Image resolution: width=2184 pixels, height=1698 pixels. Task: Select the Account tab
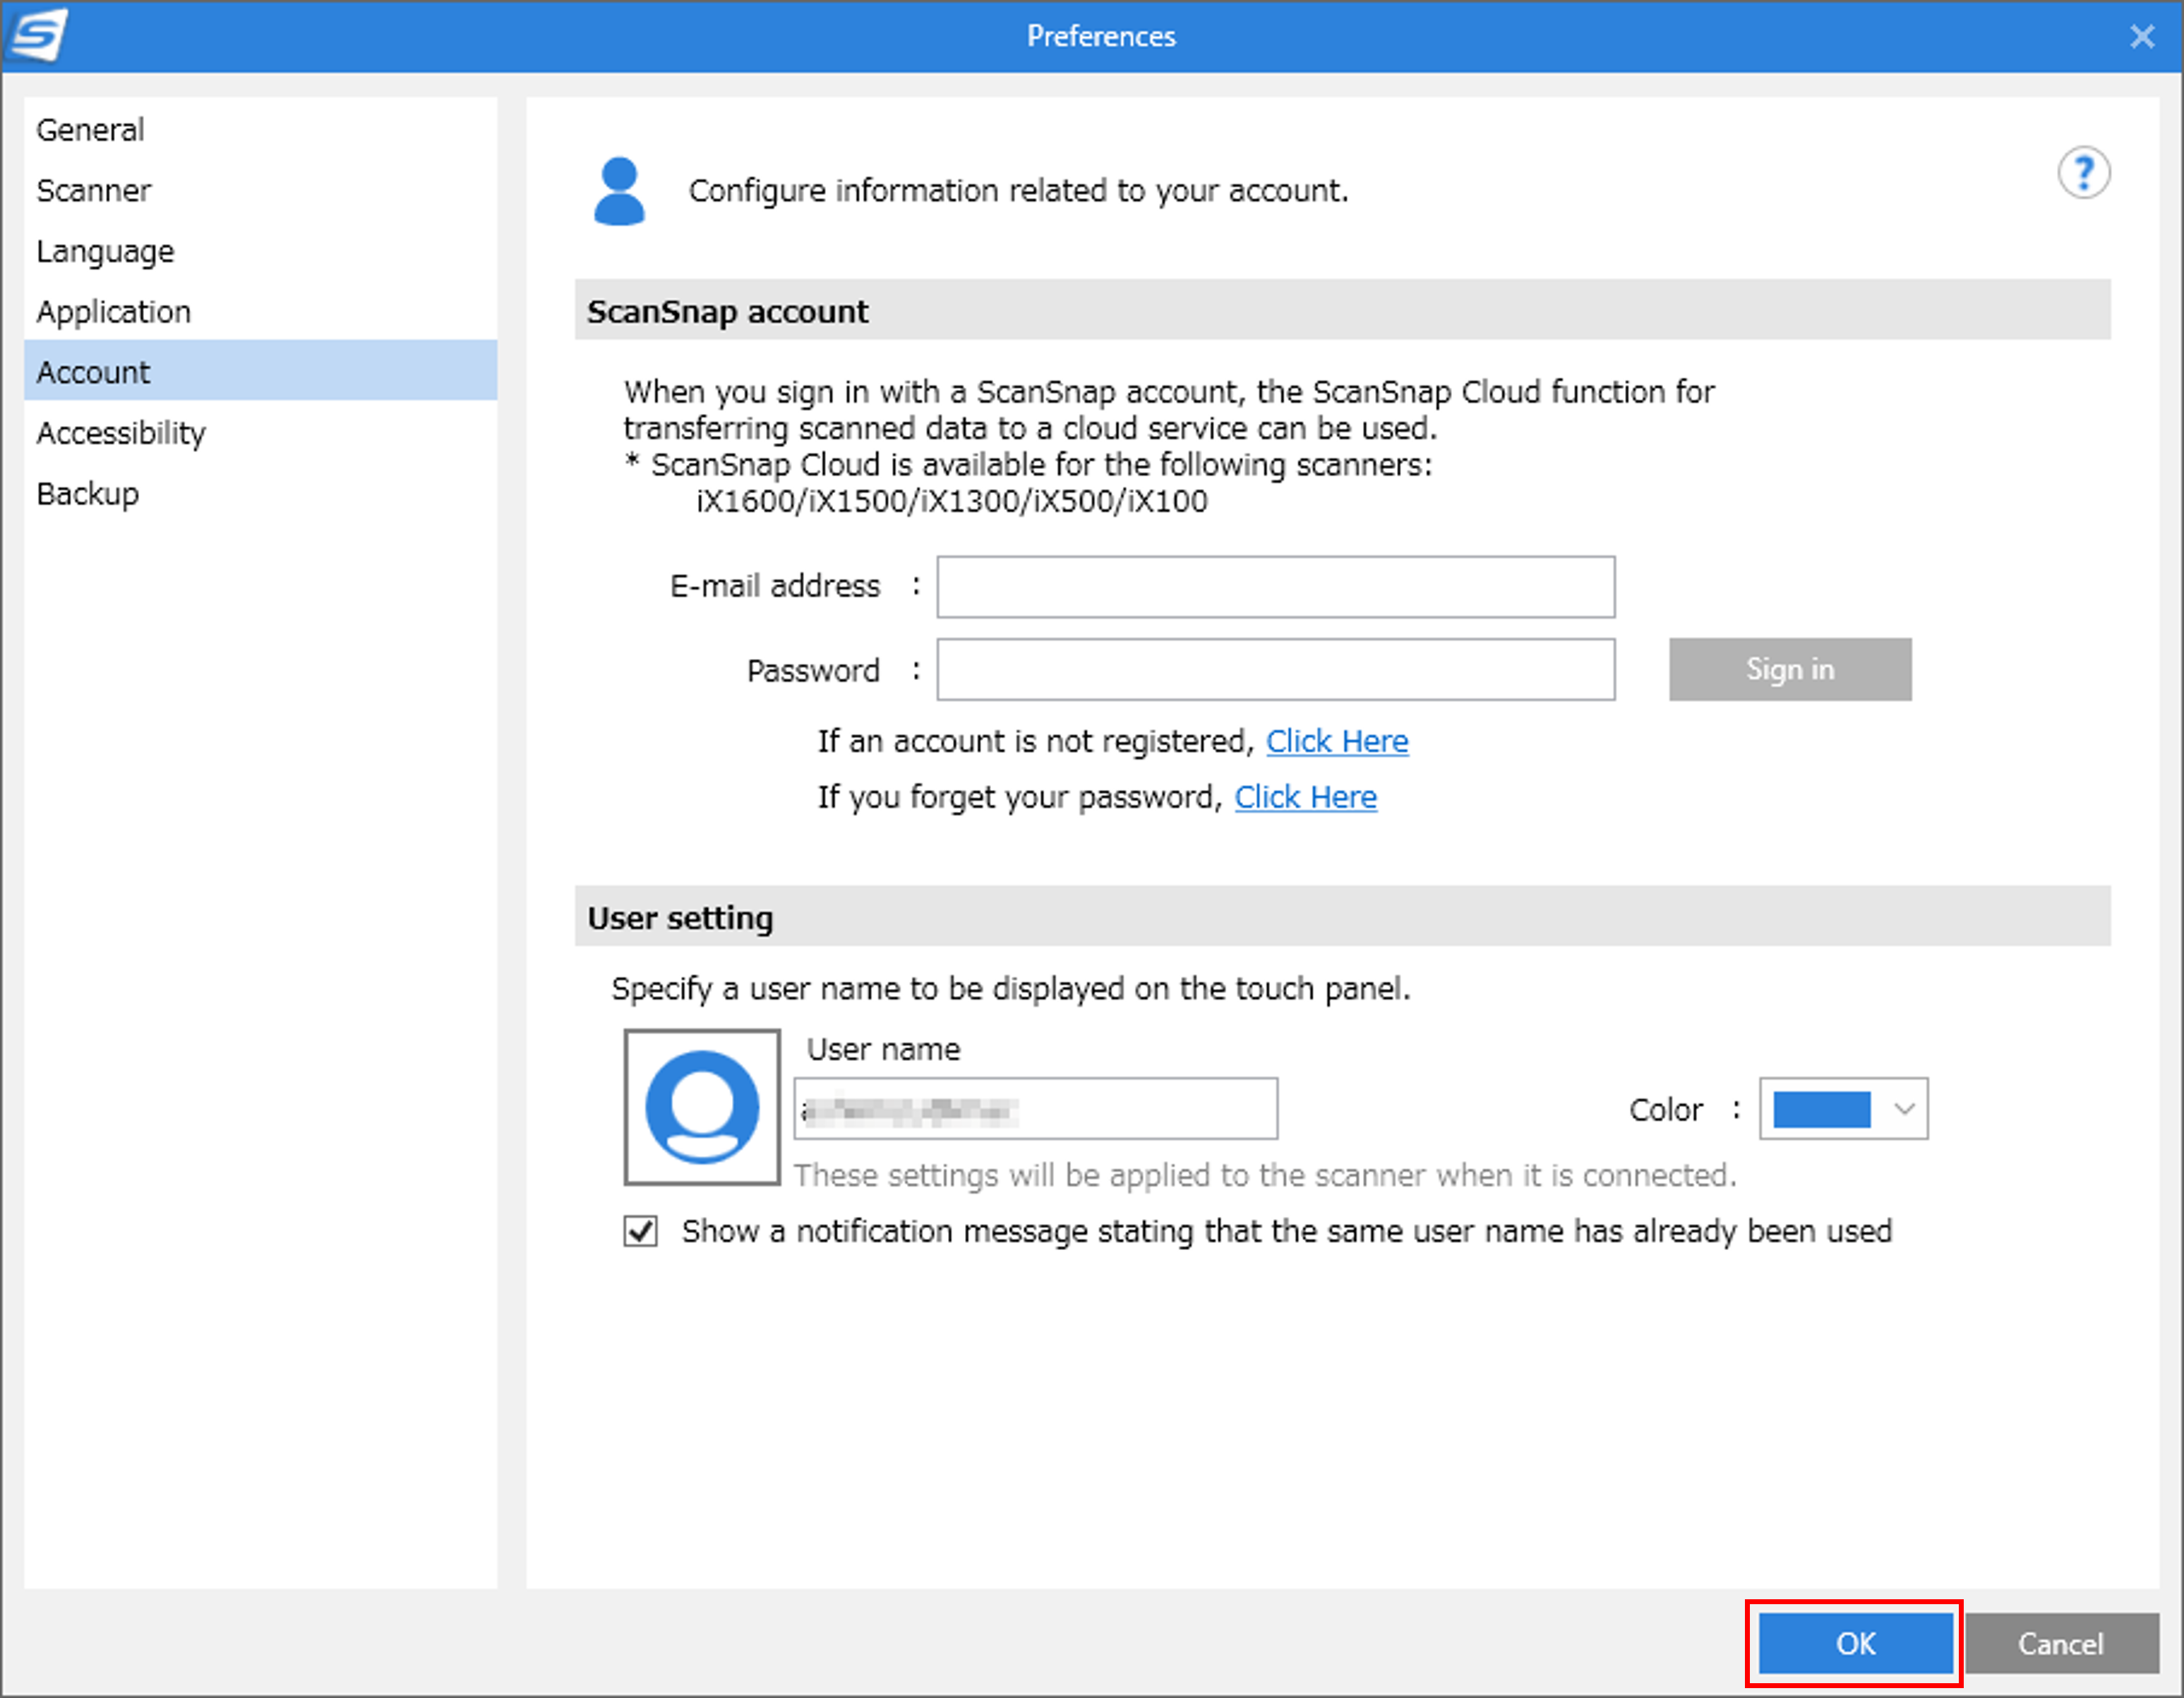click(x=260, y=371)
